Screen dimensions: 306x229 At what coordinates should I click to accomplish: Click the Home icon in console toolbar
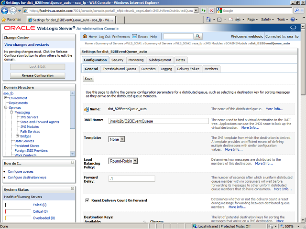tap(85, 37)
